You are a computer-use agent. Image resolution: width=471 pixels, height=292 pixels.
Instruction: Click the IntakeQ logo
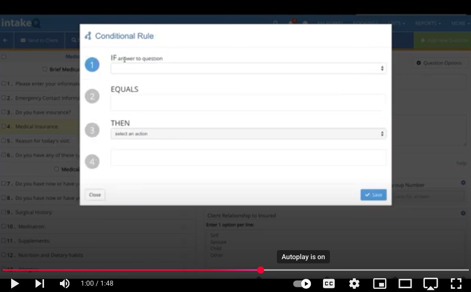point(21,23)
